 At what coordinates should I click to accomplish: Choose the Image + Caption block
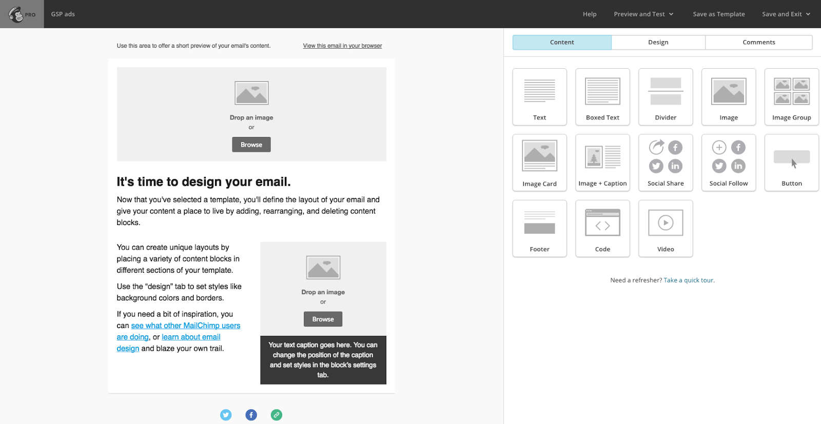click(602, 163)
